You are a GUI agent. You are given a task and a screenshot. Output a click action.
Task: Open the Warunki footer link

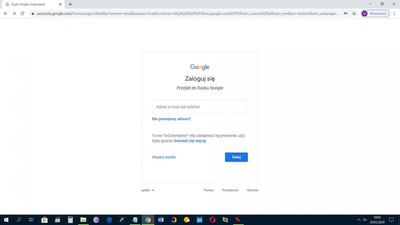tap(252, 190)
